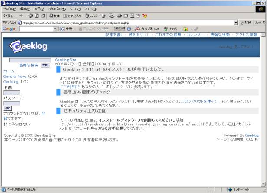Viewport: 267px width, 193px height.
Task: Click the blue page info icon
Action: click(x=129, y=29)
